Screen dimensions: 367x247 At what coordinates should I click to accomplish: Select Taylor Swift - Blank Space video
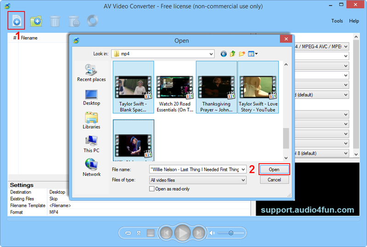tap(133, 87)
